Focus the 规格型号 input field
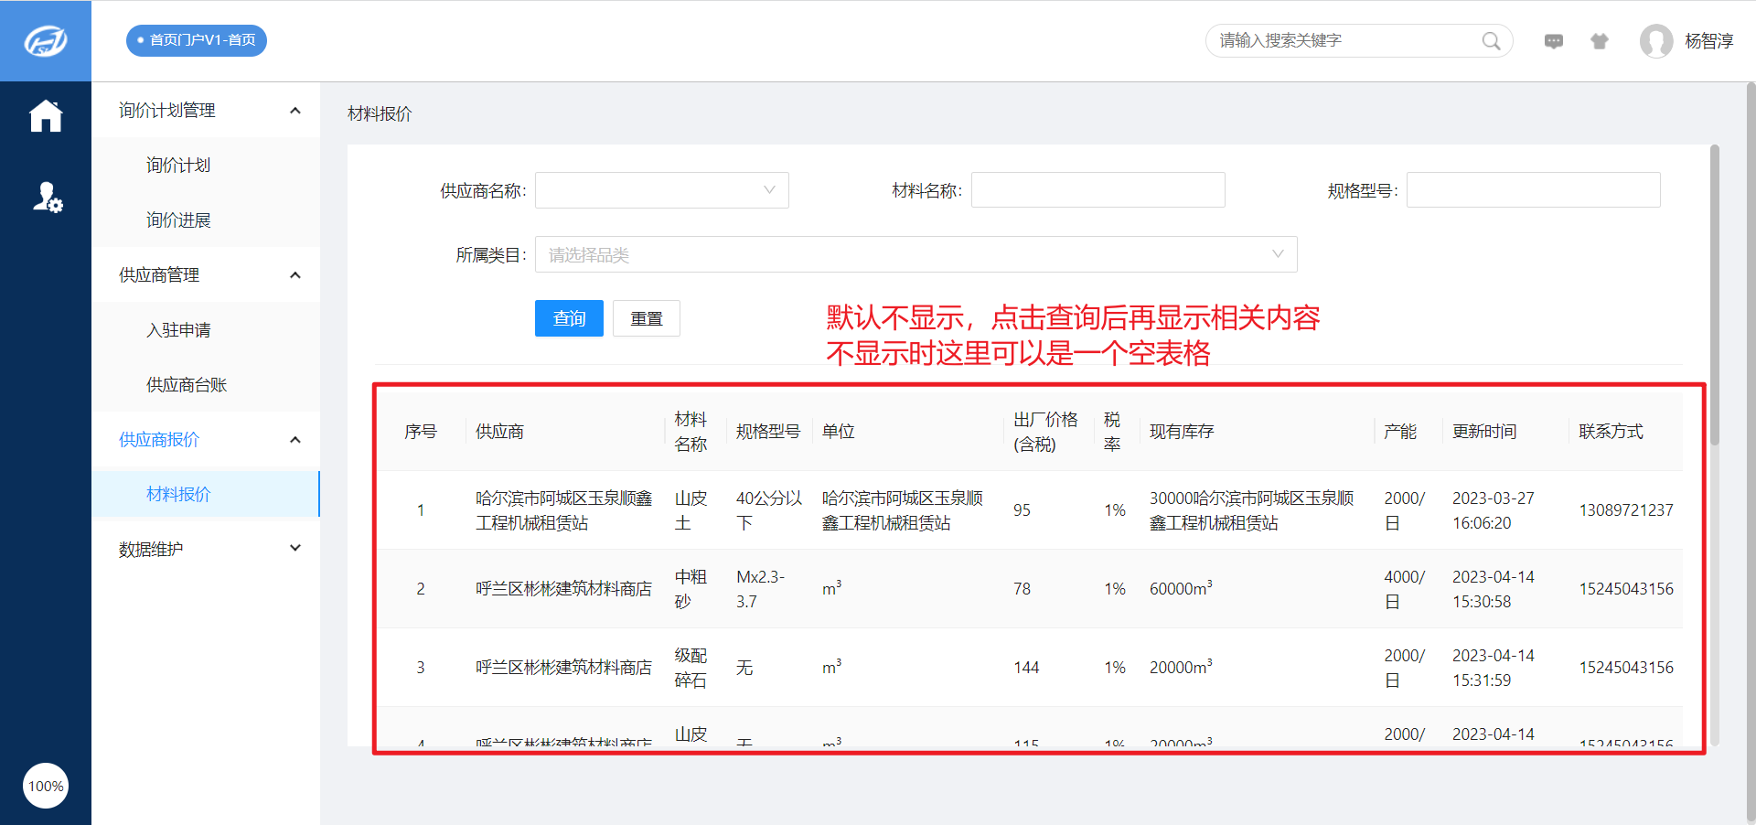Image resolution: width=1756 pixels, height=825 pixels. tap(1534, 190)
